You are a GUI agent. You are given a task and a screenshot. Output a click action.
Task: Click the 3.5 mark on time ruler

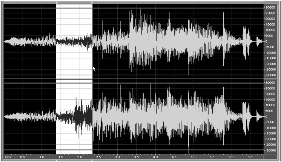click(x=136, y=157)
